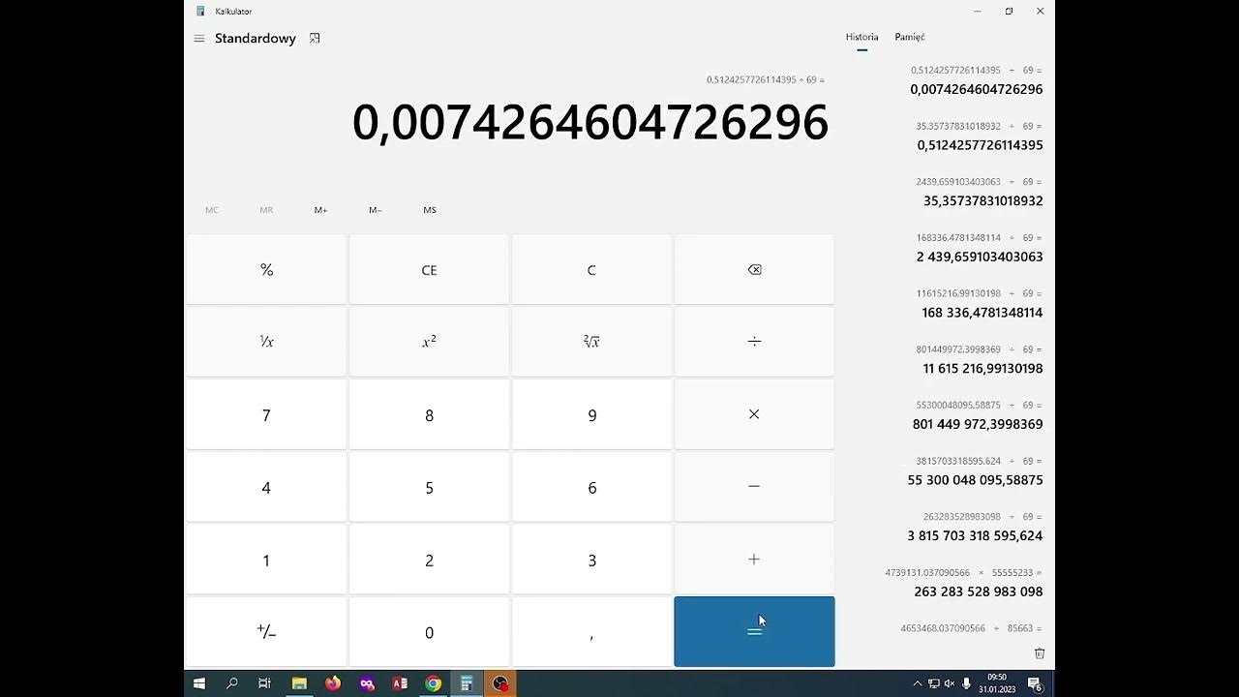Click digit 3 key
The width and height of the screenshot is (1239, 697).
click(x=591, y=560)
